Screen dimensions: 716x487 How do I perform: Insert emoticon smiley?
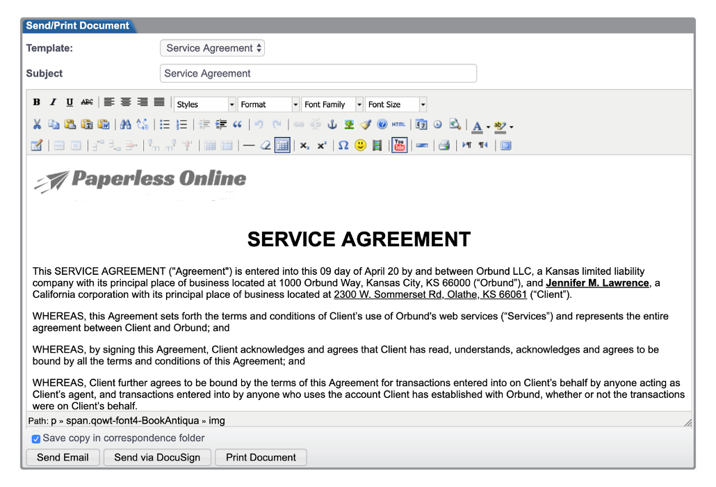coord(360,145)
